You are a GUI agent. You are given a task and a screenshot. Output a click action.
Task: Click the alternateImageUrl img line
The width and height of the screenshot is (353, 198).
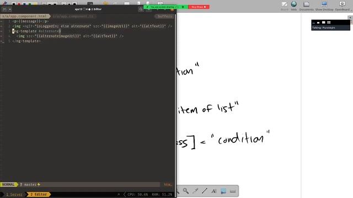(70, 36)
